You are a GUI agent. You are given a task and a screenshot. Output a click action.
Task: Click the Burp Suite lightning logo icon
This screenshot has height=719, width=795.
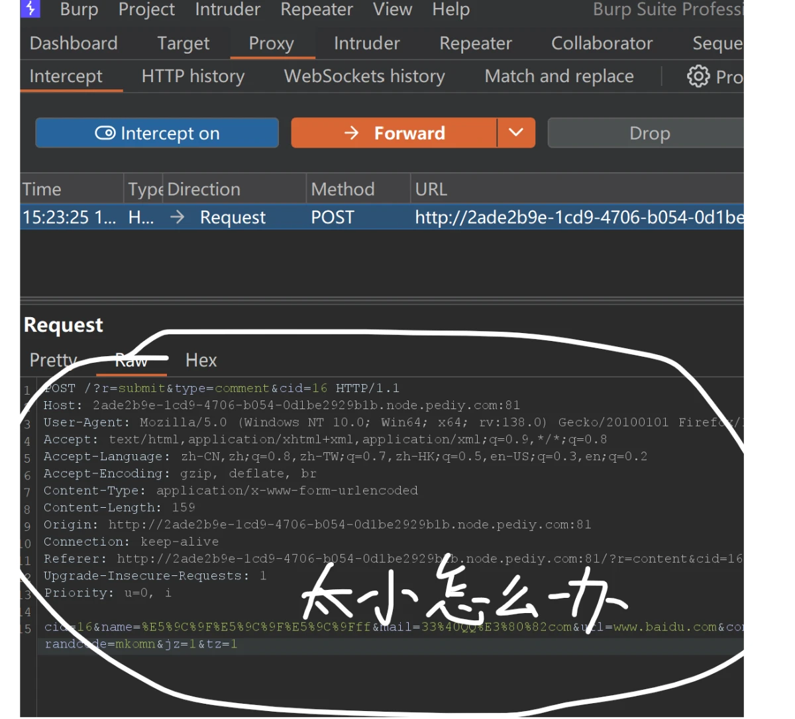(x=30, y=9)
